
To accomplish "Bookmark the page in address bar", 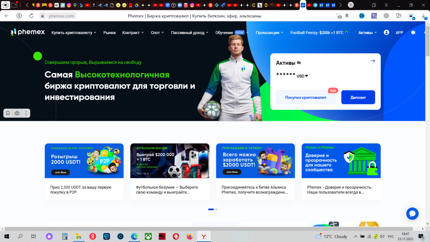I will (x=347, y=16).
